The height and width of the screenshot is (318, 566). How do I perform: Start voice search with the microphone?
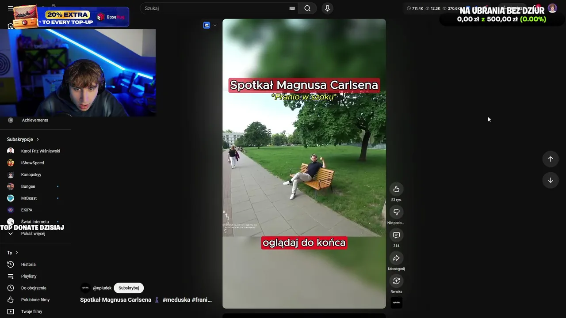(327, 8)
